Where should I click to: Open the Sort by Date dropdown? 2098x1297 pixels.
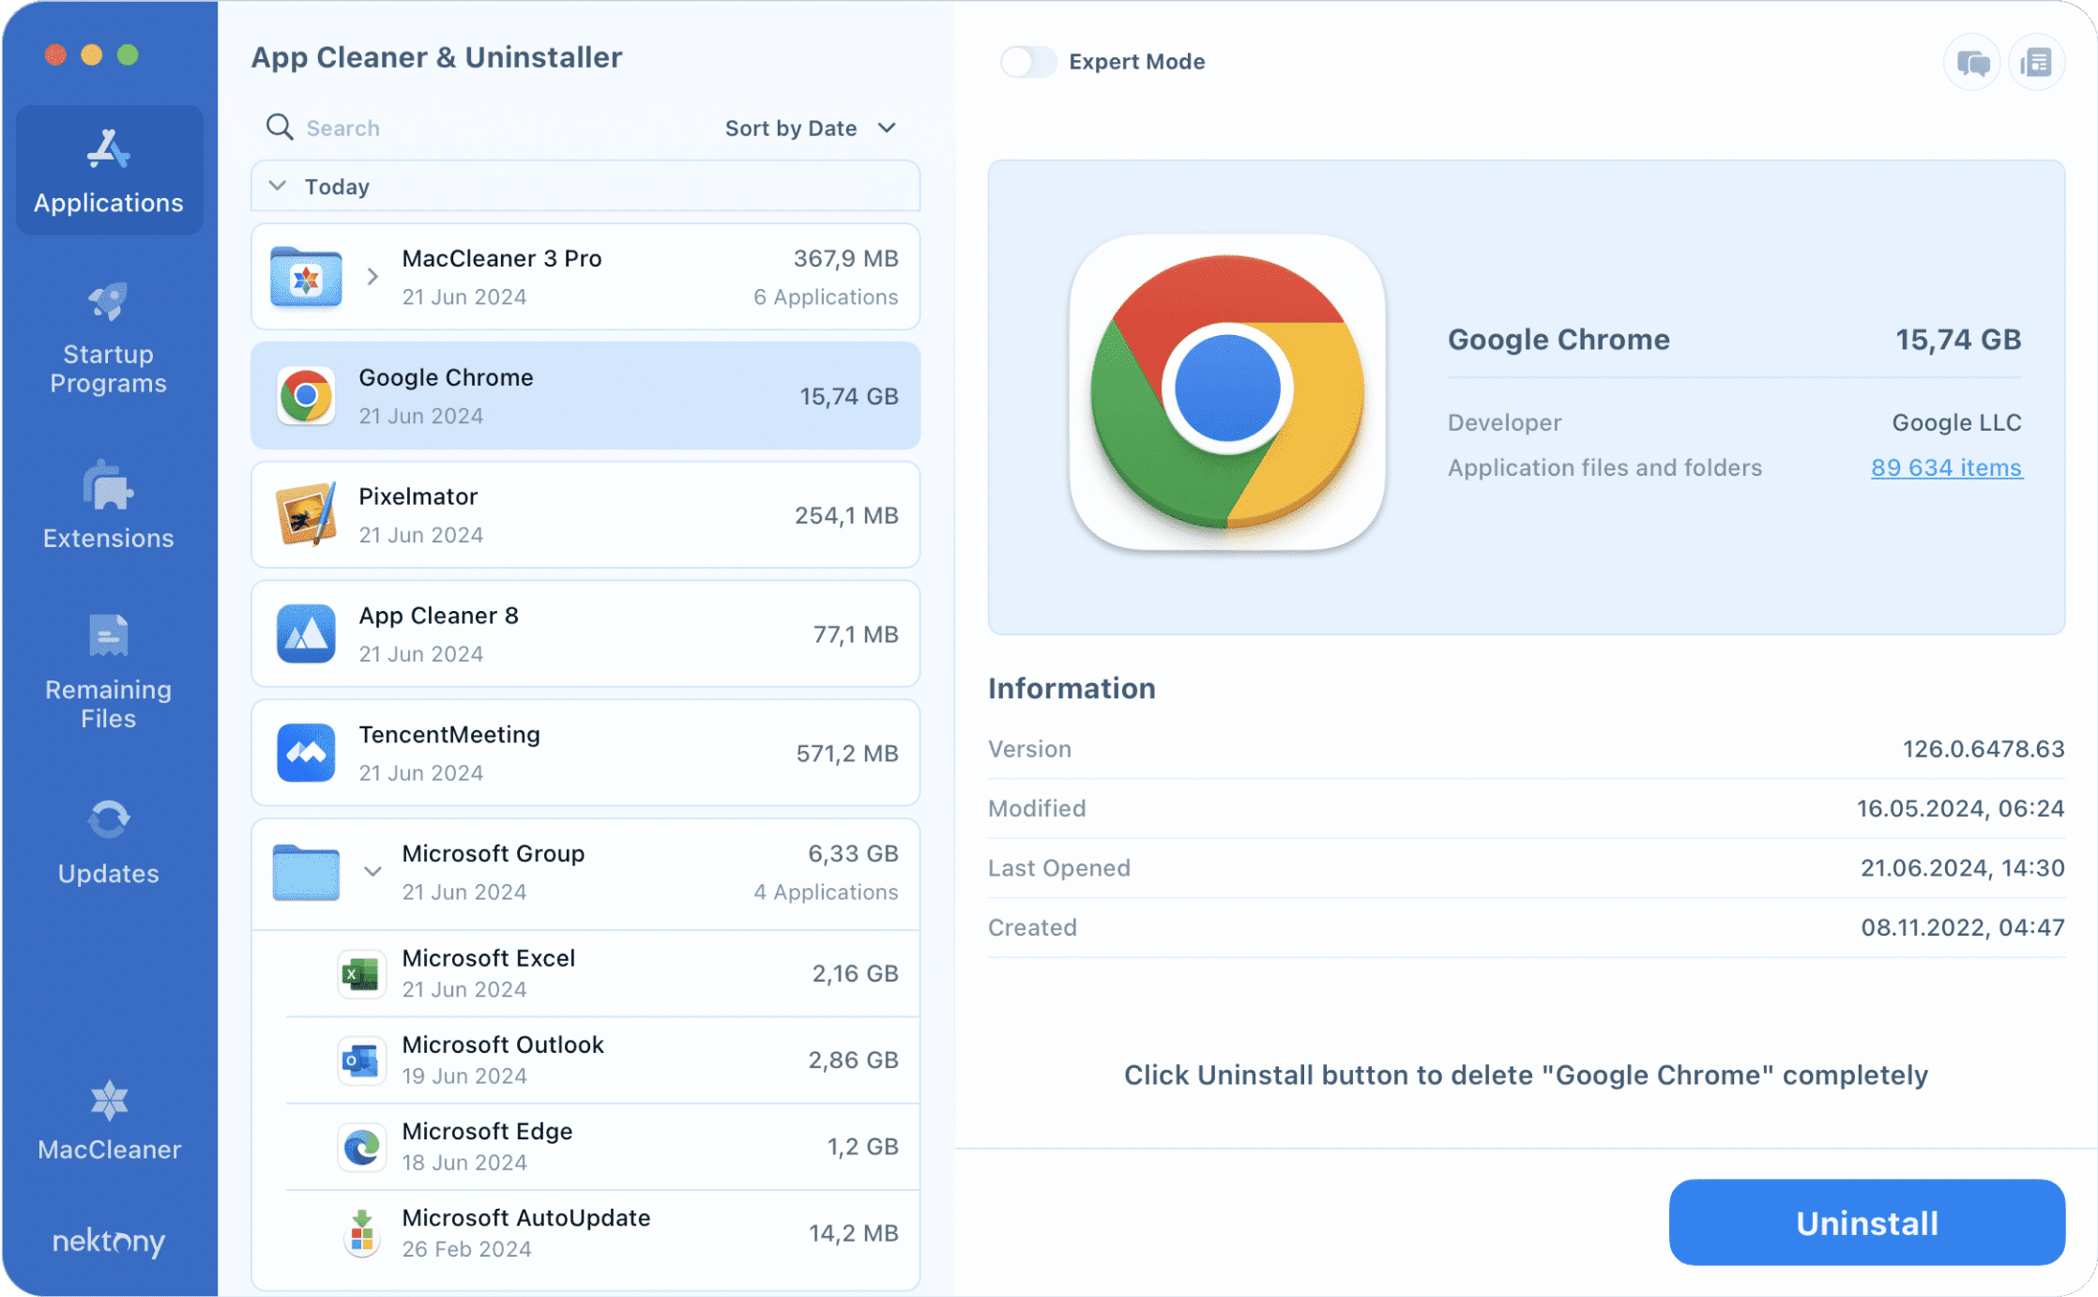pyautogui.click(x=811, y=128)
